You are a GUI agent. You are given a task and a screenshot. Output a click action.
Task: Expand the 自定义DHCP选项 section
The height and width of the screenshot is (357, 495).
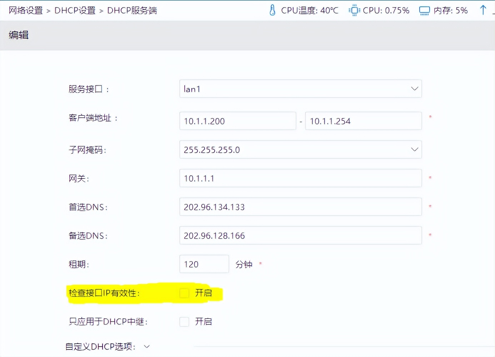[146, 346]
